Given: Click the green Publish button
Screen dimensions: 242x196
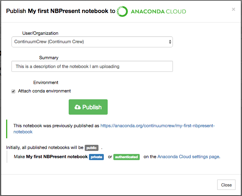Looking at the screenshot, I should (x=88, y=107).
